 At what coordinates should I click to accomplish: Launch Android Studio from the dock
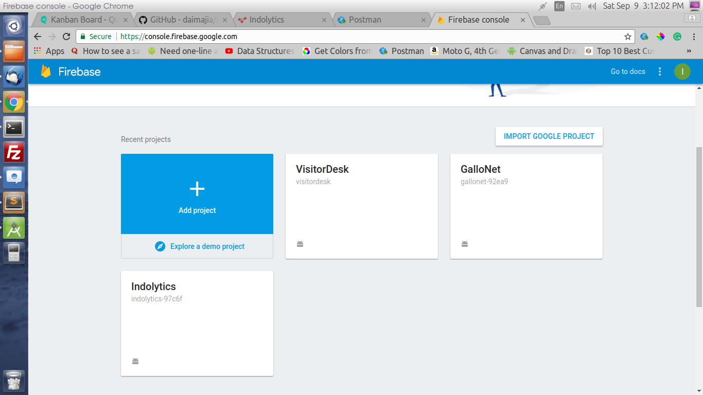point(14,228)
